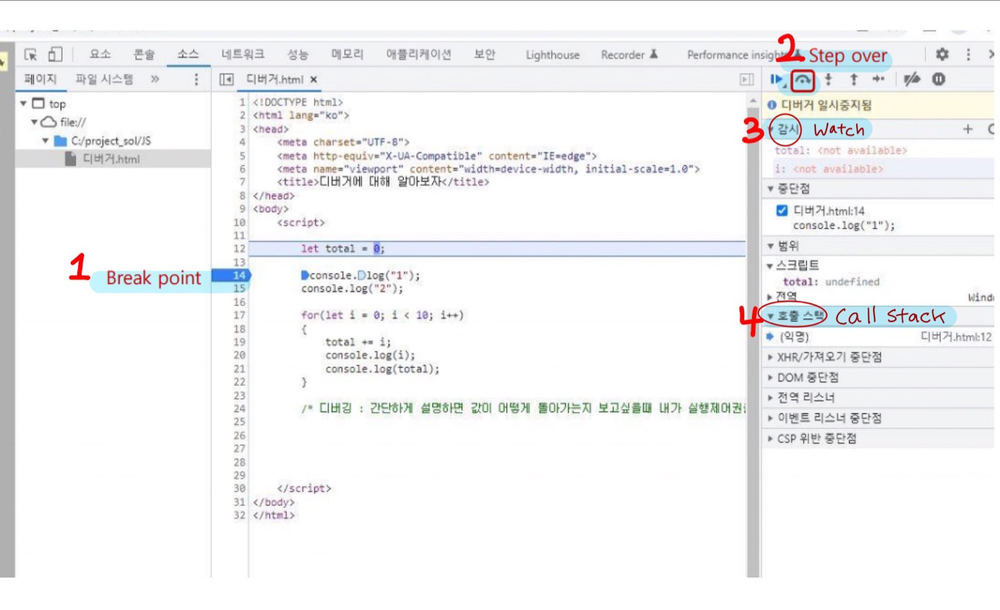Screen dimensions: 1000x610
Task: Click scope variable total: undefined
Action: (831, 282)
